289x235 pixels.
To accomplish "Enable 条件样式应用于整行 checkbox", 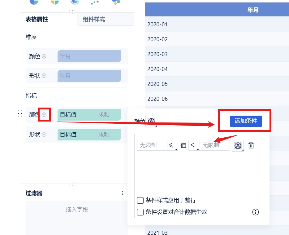I will pos(140,200).
